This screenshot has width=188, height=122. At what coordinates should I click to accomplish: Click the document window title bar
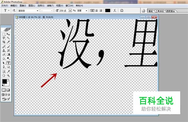tap(86, 17)
